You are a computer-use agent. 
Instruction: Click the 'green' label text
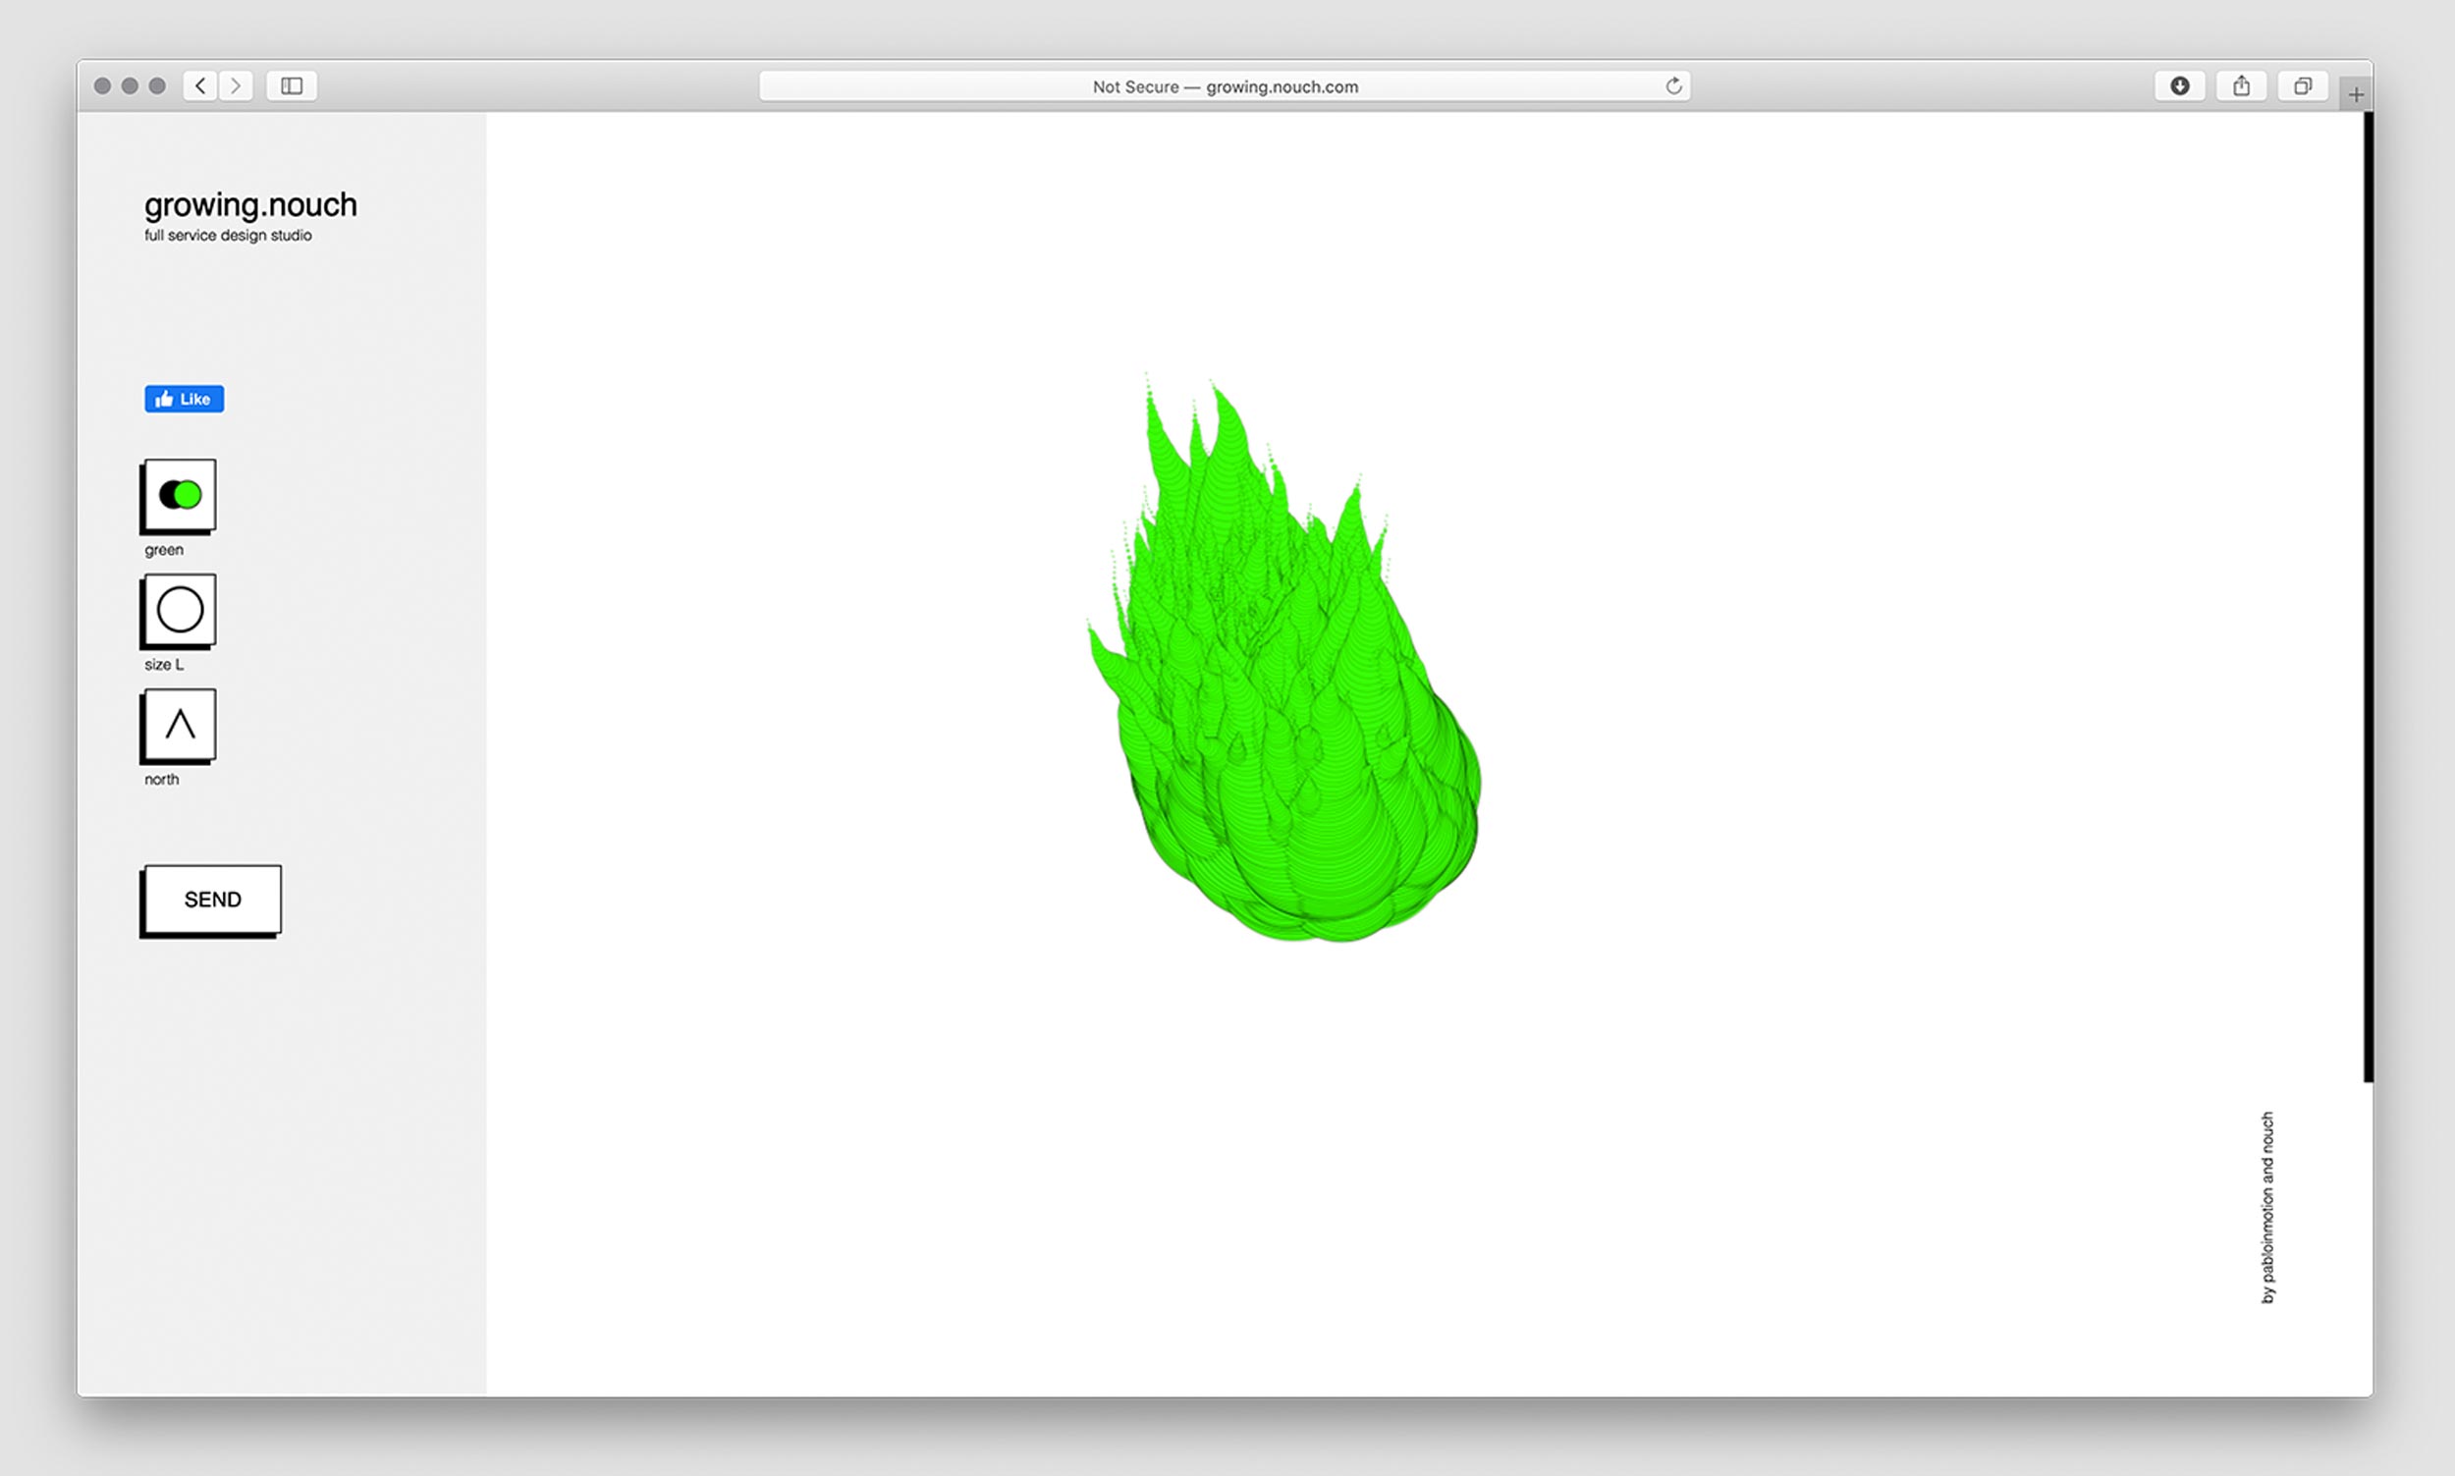point(164,550)
